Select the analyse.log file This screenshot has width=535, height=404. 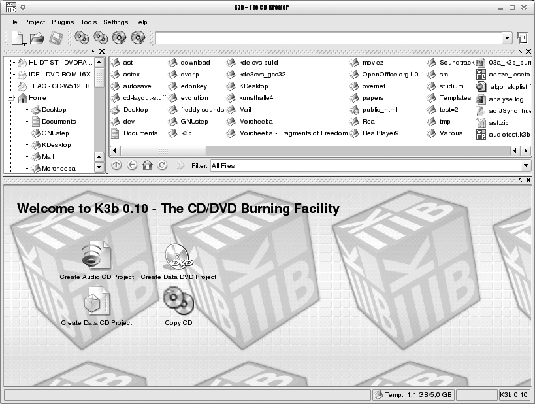(x=500, y=99)
